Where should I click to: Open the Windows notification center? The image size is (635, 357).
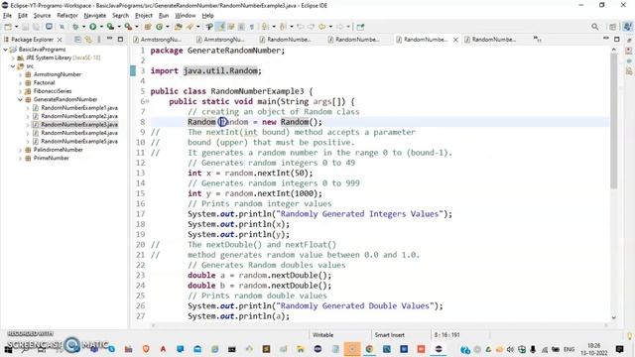[x=619, y=349]
